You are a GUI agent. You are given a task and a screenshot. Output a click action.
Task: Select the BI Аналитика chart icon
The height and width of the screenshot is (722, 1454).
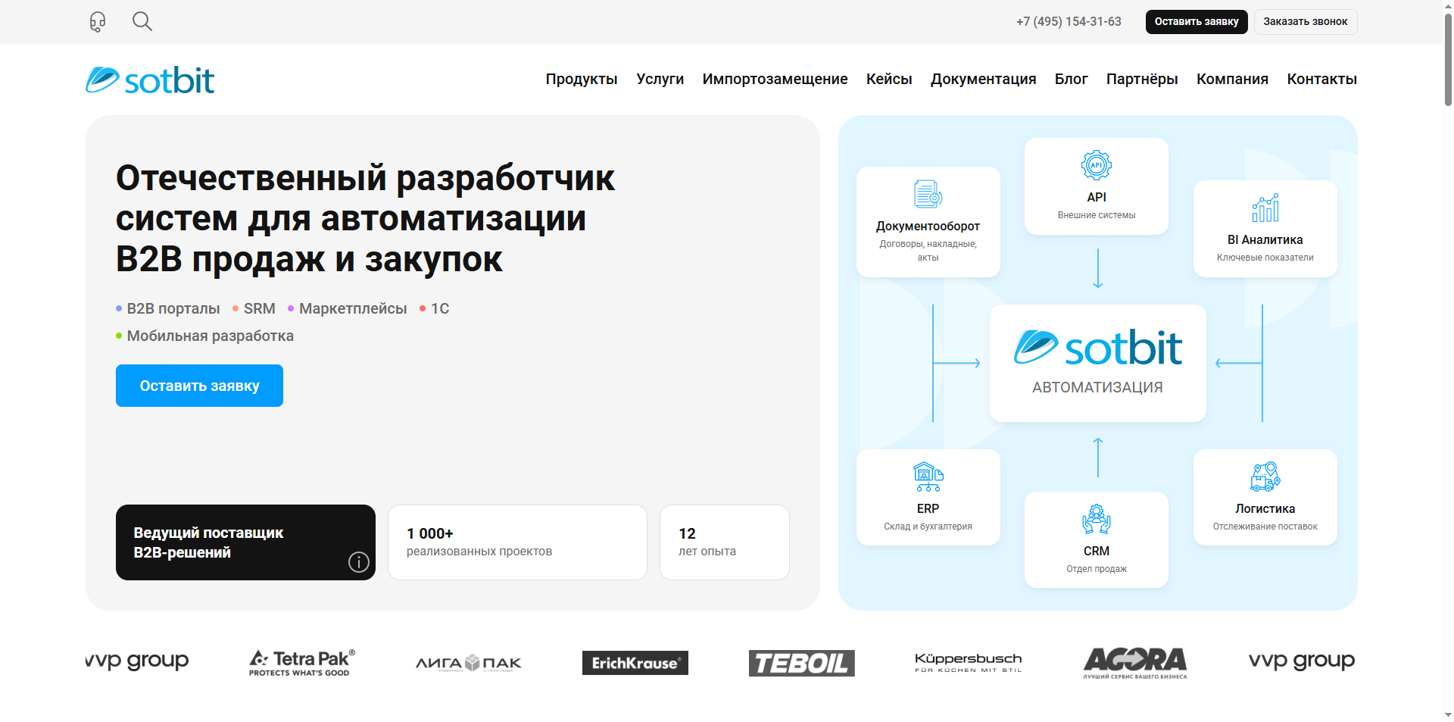(1265, 208)
